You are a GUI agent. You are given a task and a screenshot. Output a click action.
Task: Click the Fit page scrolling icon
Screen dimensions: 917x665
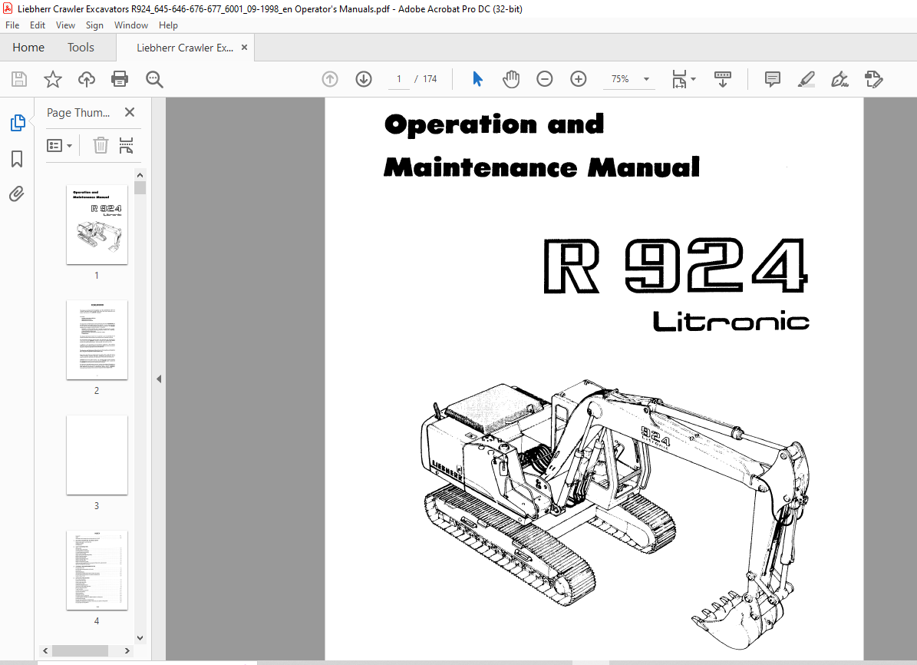click(680, 79)
